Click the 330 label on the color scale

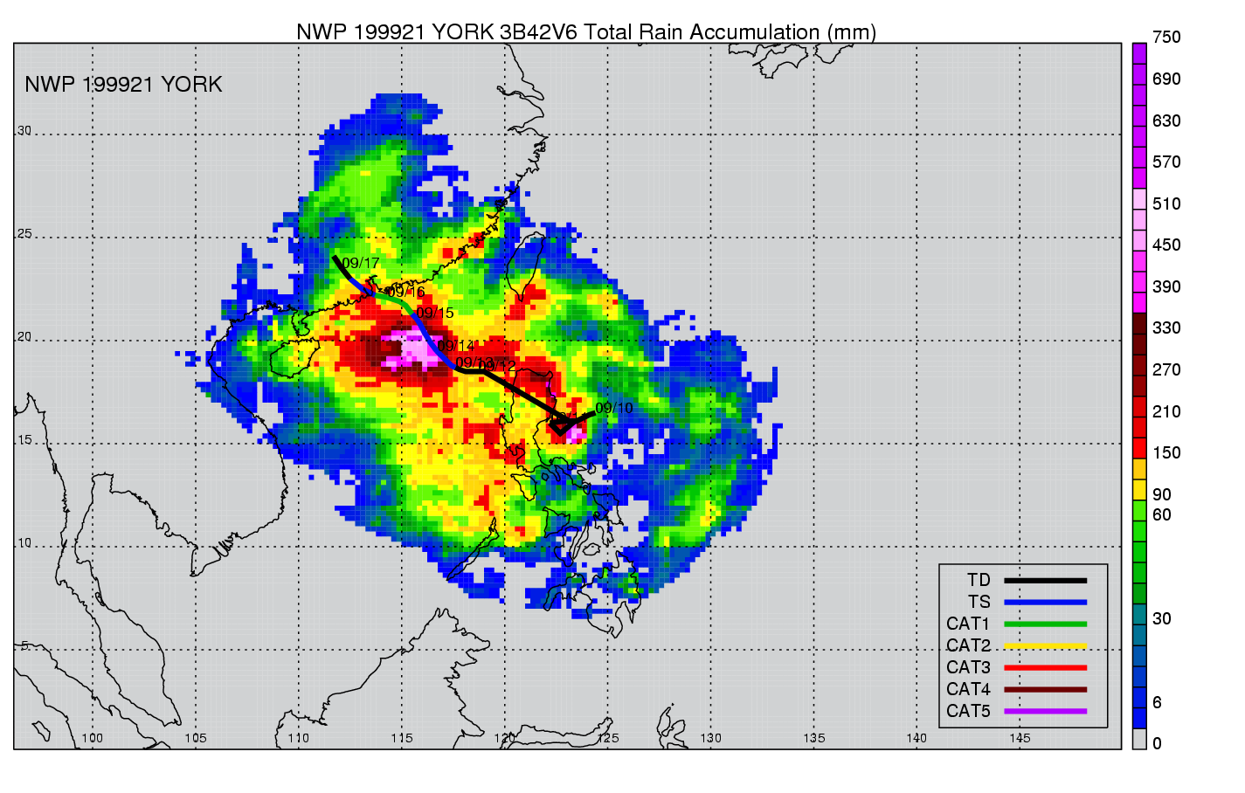[1166, 328]
